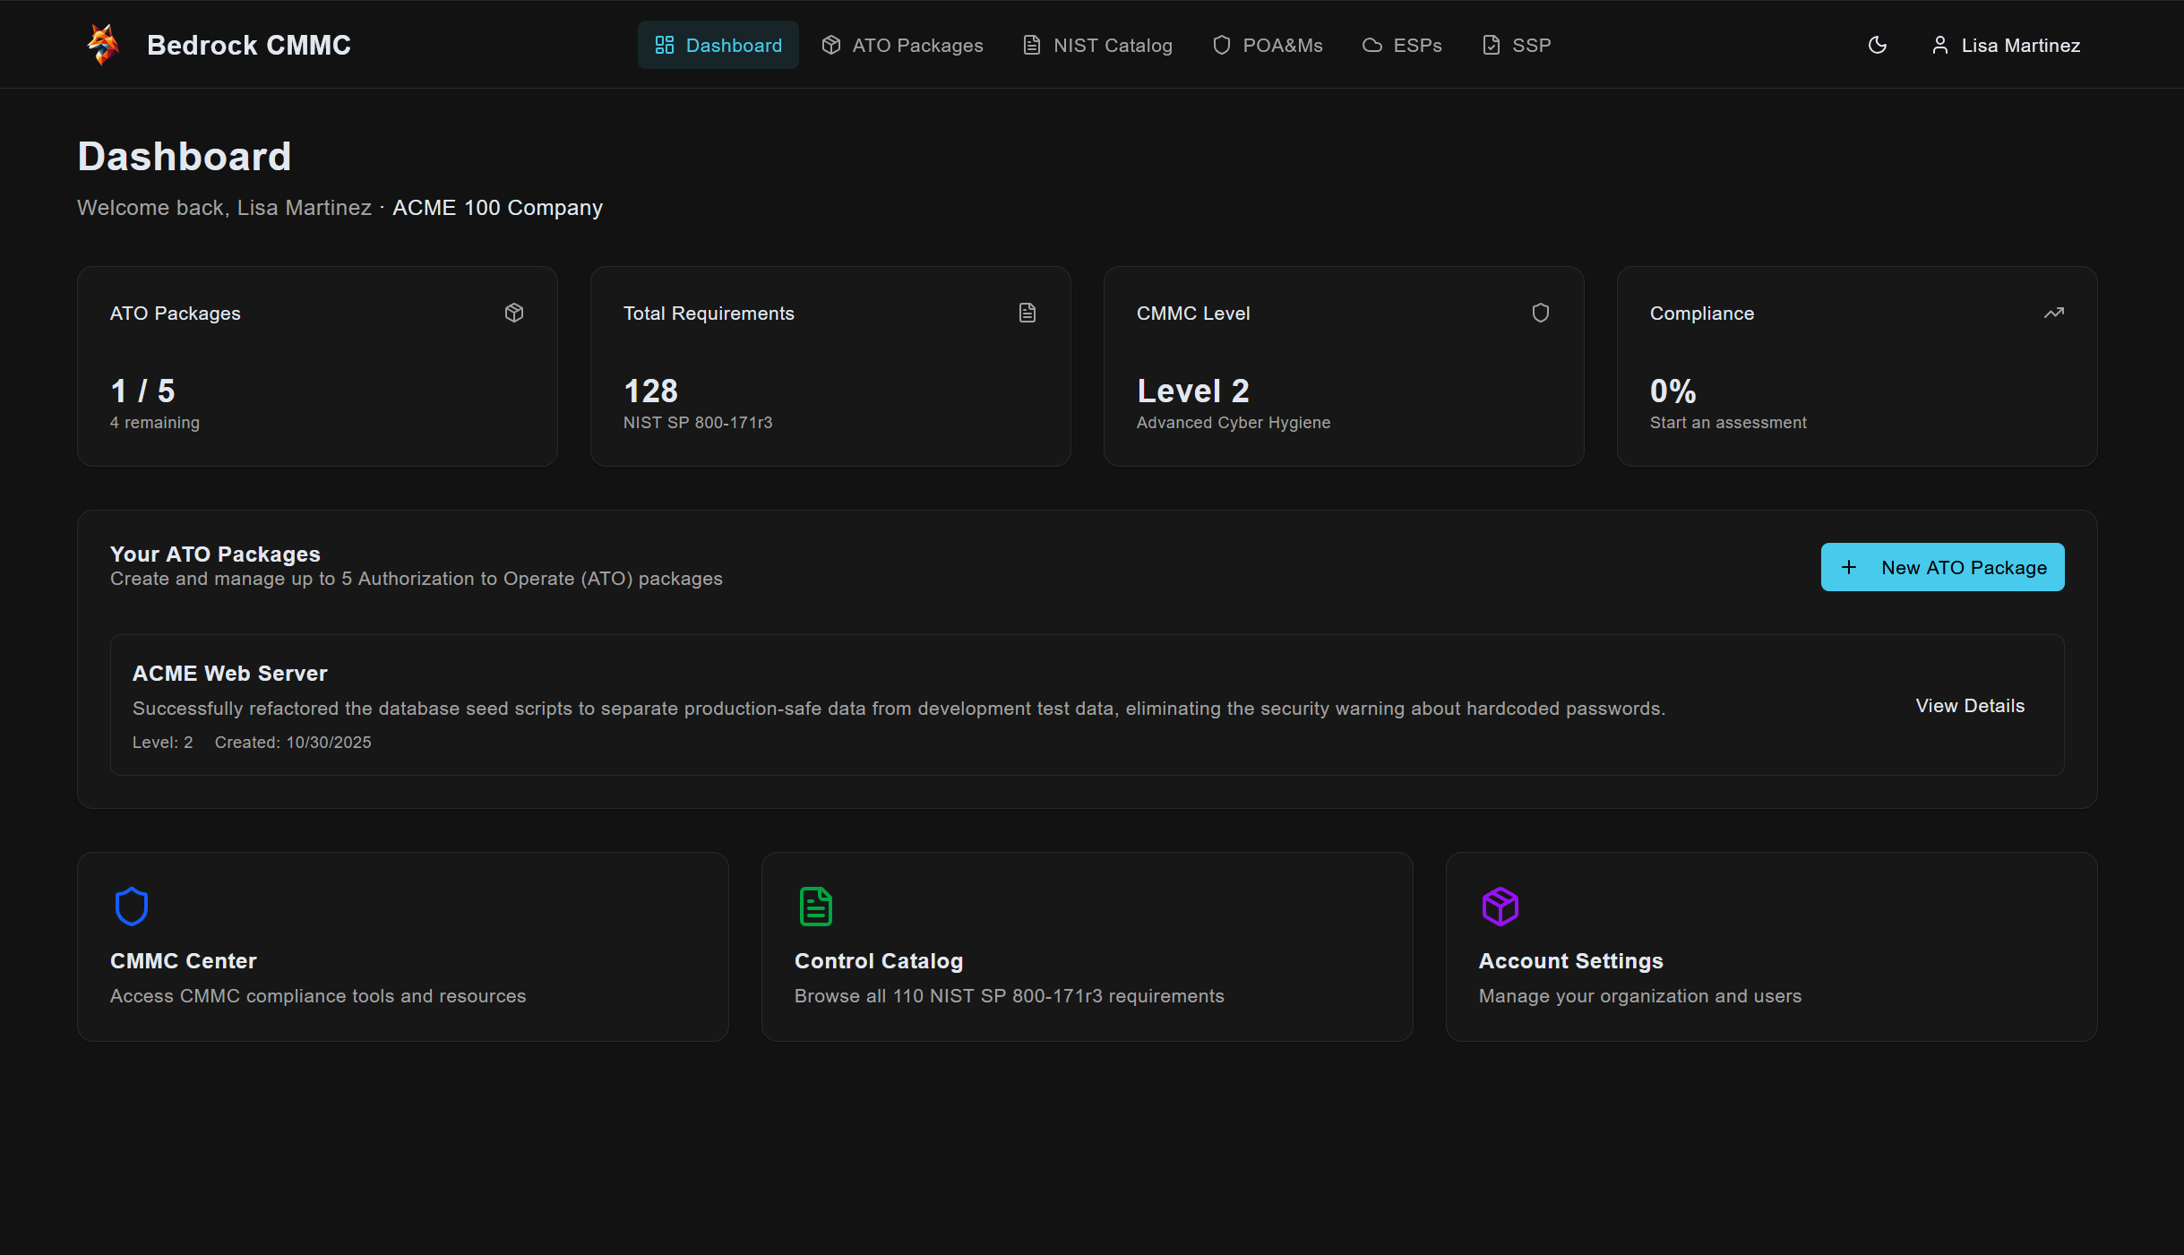Navigate to the SSP section
The height and width of the screenshot is (1255, 2184).
point(1516,44)
